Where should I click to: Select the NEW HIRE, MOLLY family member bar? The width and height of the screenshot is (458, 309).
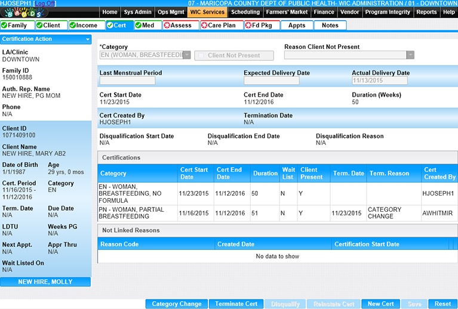click(x=45, y=282)
